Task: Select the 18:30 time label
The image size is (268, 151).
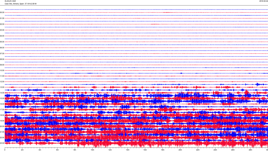Action: pos(2,115)
